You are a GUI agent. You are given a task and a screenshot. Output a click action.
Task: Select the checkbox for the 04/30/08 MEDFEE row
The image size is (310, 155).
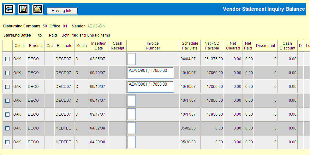point(7,142)
